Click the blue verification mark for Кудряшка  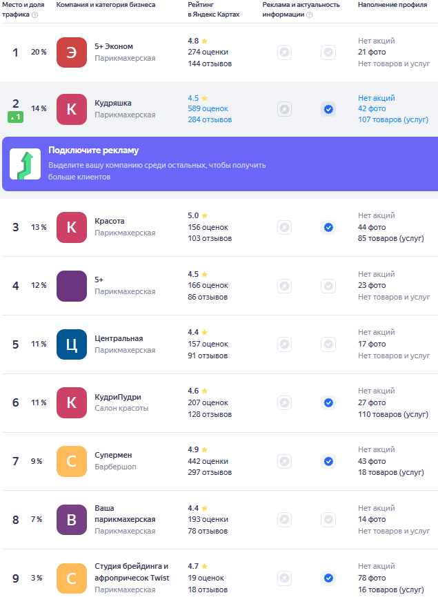pyautogui.click(x=328, y=109)
